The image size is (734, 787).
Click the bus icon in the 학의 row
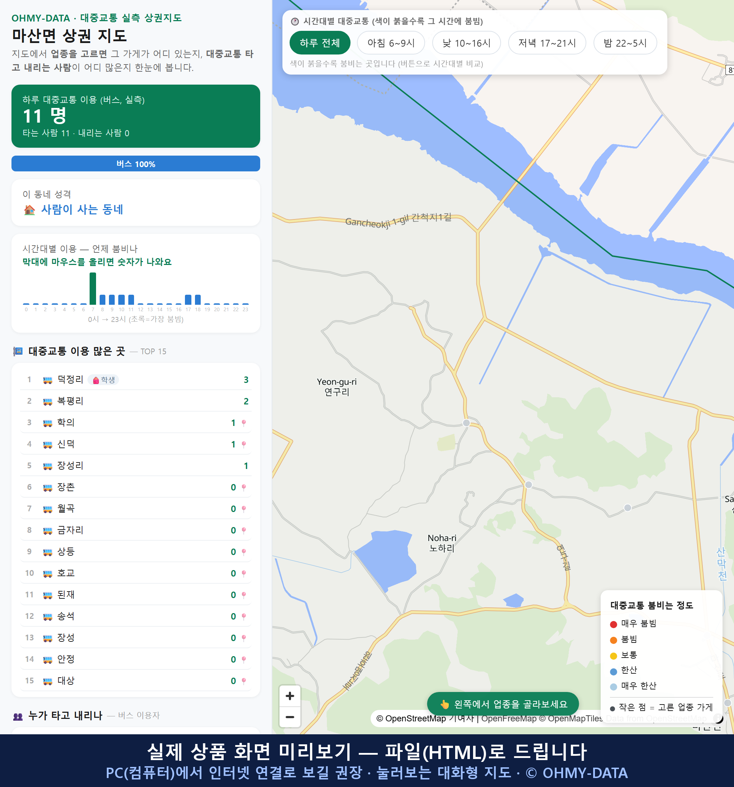tap(47, 423)
